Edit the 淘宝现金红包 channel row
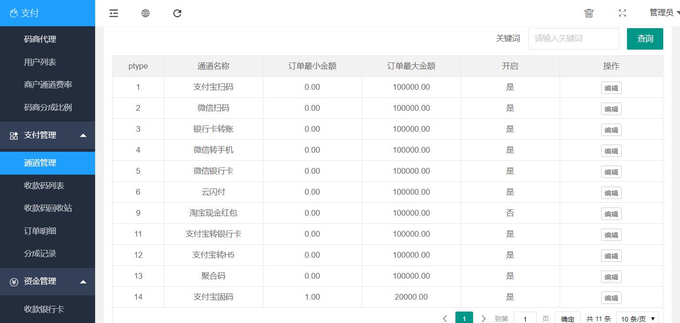680x323 pixels. [611, 214]
